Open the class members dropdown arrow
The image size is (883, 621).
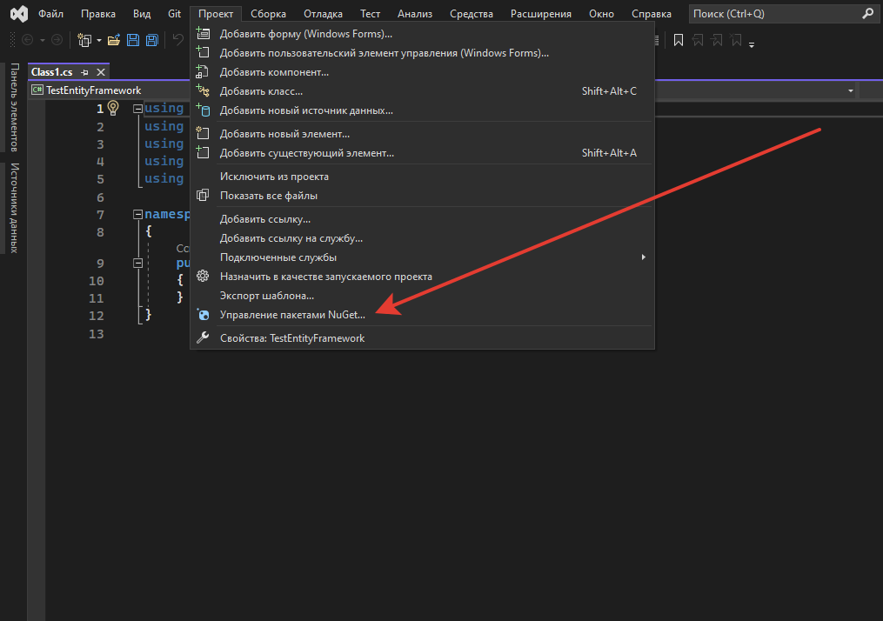point(850,90)
